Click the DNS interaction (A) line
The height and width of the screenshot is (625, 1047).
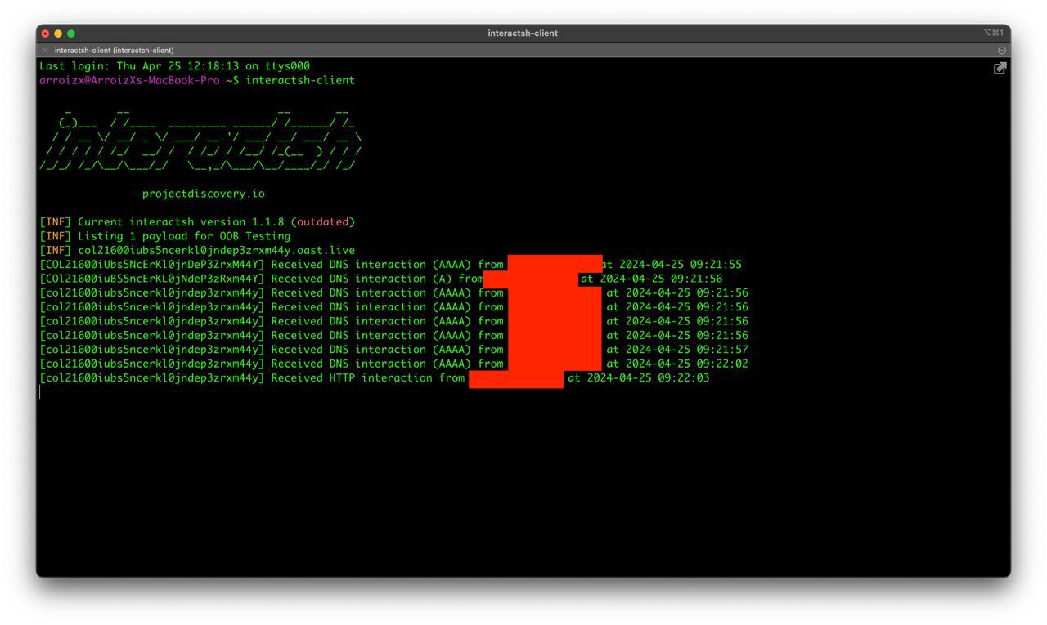click(x=381, y=279)
